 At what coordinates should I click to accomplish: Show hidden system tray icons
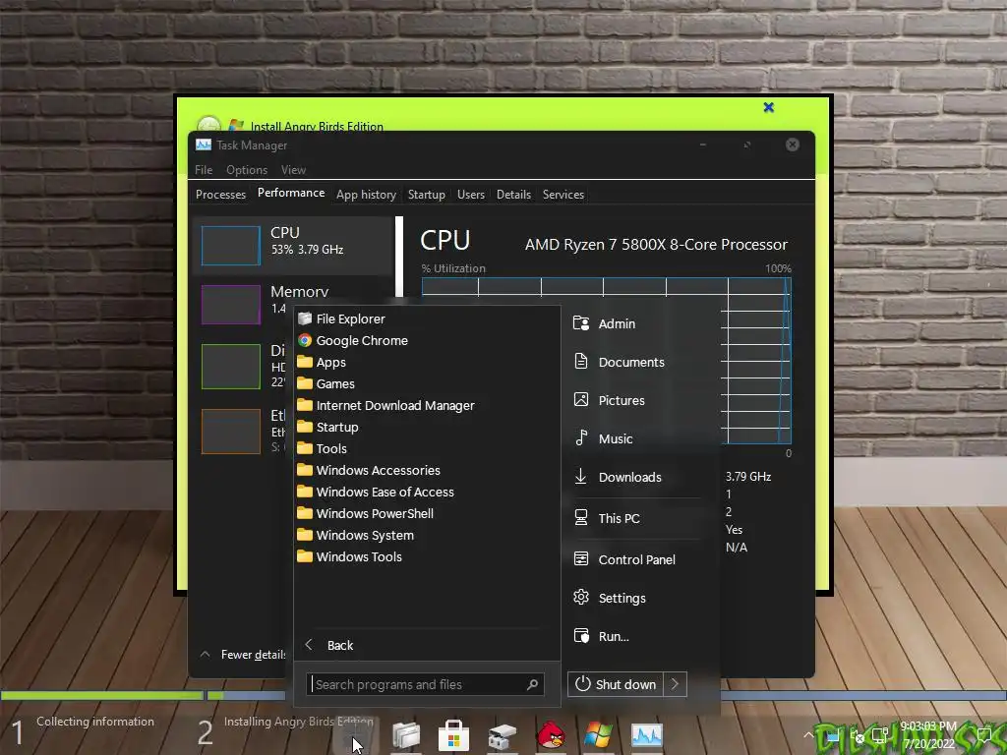[x=808, y=734]
